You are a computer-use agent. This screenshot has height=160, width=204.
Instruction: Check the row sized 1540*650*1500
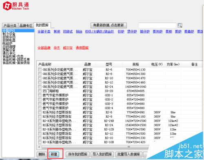[x=40, y=125]
